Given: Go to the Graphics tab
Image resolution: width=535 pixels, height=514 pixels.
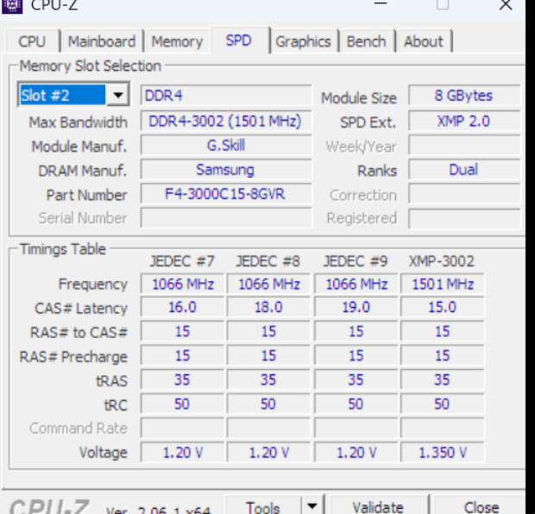Looking at the screenshot, I should [x=303, y=41].
